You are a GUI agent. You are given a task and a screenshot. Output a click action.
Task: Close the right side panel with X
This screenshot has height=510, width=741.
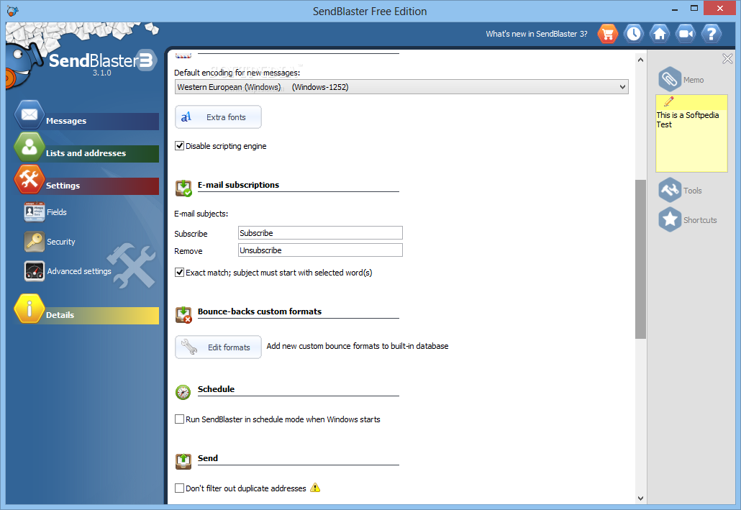(727, 58)
